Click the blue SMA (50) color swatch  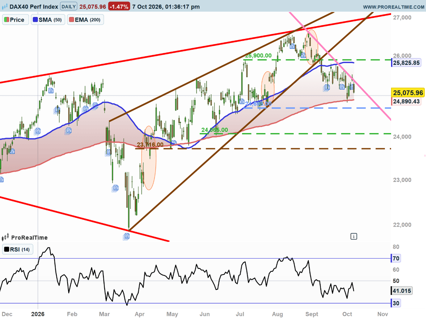point(35,20)
